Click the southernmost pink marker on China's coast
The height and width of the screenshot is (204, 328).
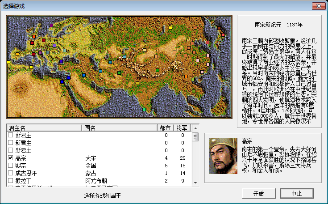click(x=202, y=72)
